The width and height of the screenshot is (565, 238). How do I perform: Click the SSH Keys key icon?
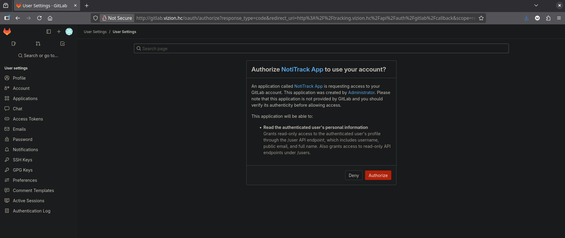click(x=7, y=160)
